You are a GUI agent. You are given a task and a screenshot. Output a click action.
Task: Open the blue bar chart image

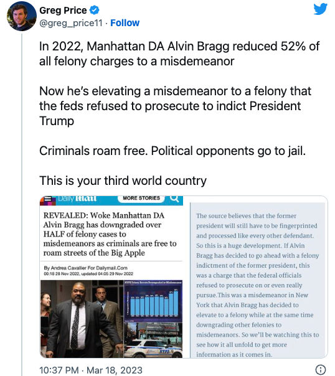click(x=153, y=301)
